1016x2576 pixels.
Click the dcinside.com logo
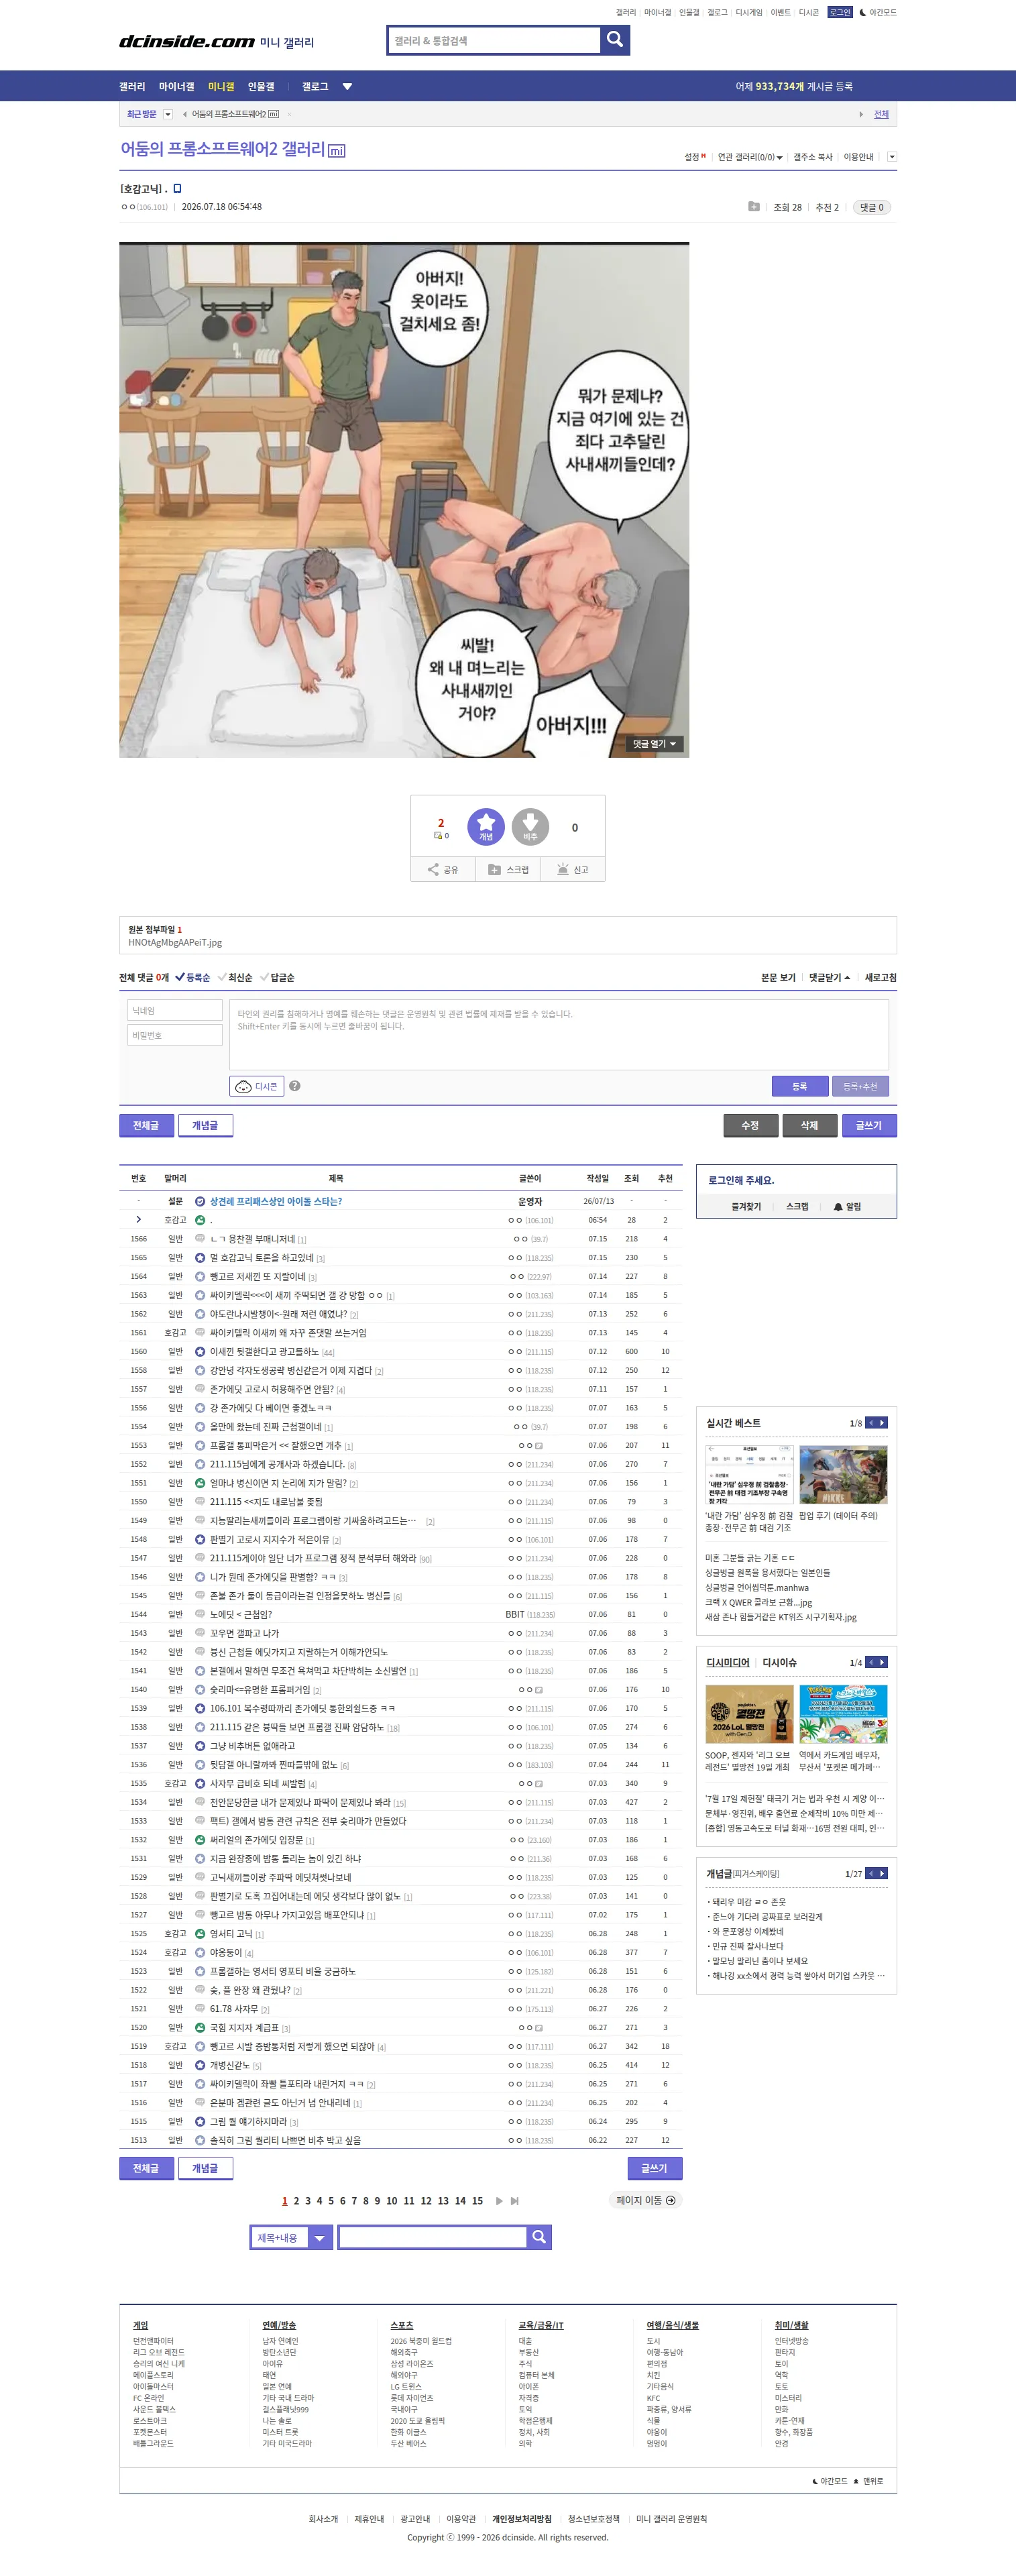[187, 41]
